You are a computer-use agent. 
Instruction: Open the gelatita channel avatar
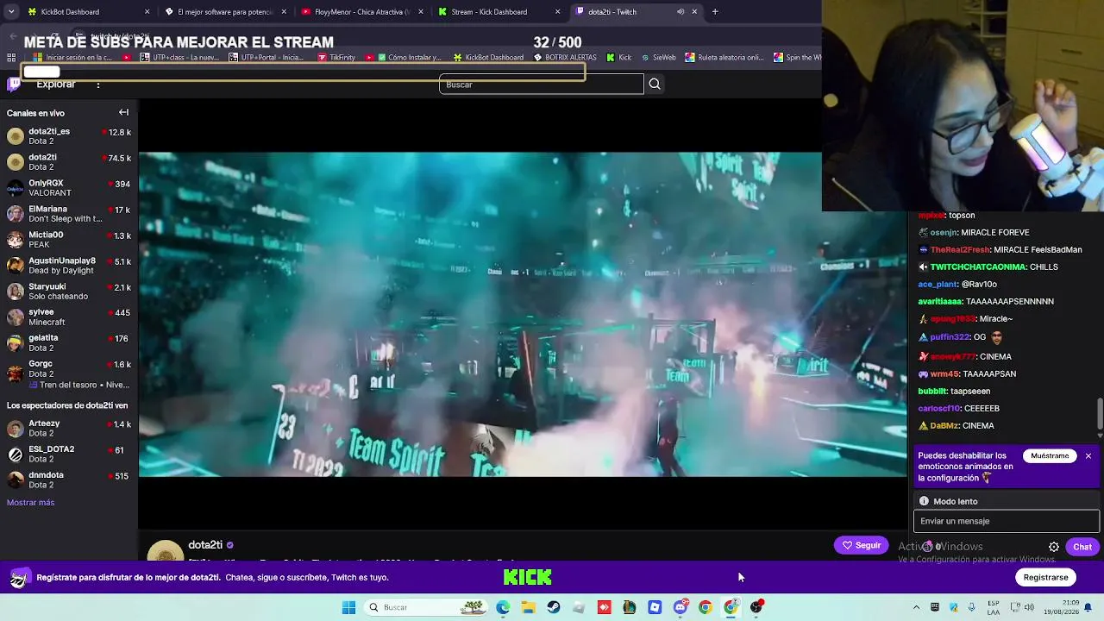click(x=15, y=343)
